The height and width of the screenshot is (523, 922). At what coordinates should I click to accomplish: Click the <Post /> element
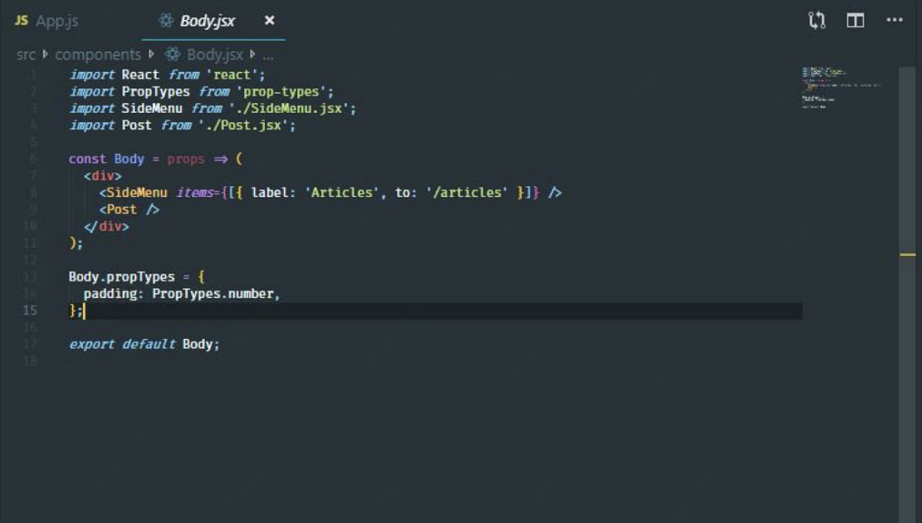(x=128, y=210)
